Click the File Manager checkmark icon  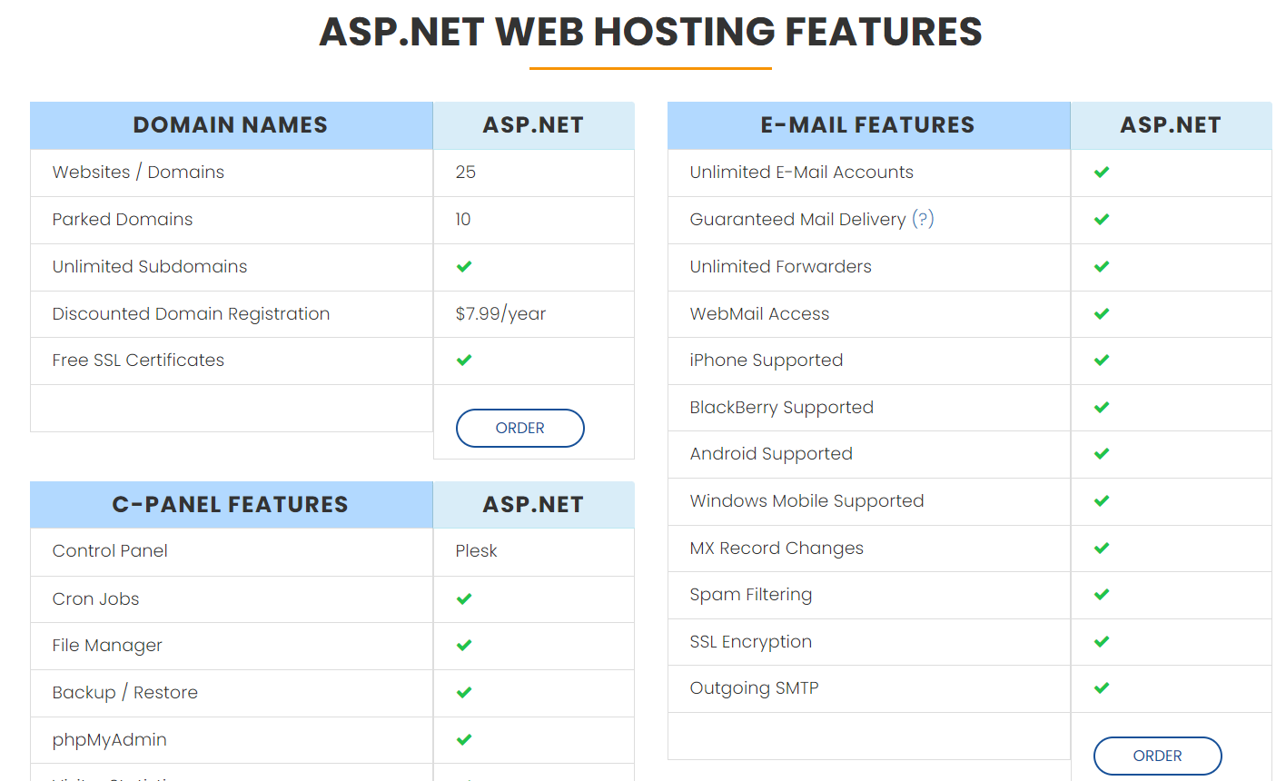(x=464, y=645)
